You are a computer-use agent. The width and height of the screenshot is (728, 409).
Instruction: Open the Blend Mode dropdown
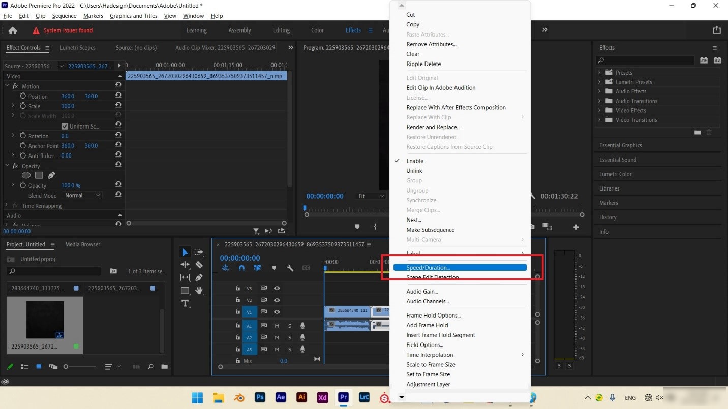pos(82,195)
